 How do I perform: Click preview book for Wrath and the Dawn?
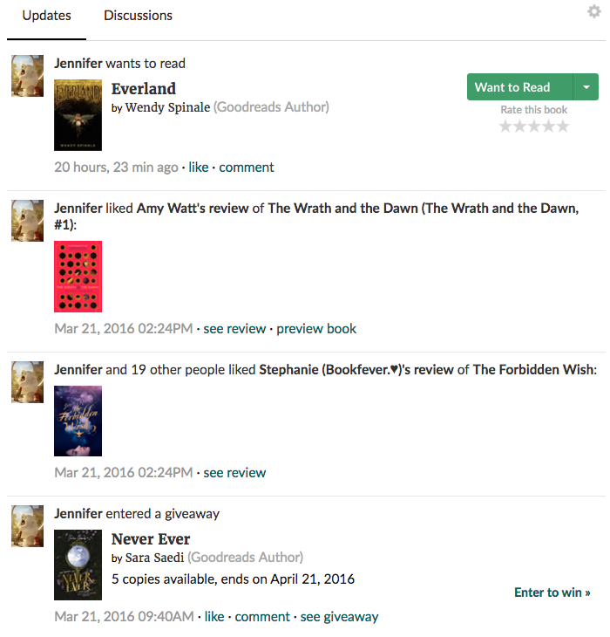tap(316, 328)
